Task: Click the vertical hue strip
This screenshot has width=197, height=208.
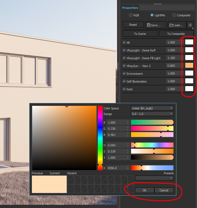Action: click(x=100, y=138)
